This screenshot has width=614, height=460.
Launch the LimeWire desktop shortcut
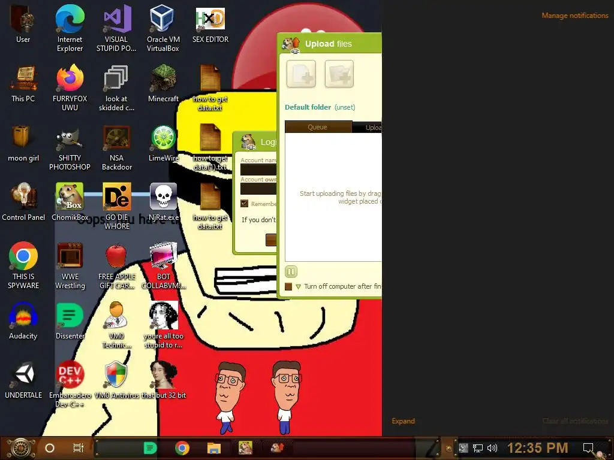pos(163,143)
